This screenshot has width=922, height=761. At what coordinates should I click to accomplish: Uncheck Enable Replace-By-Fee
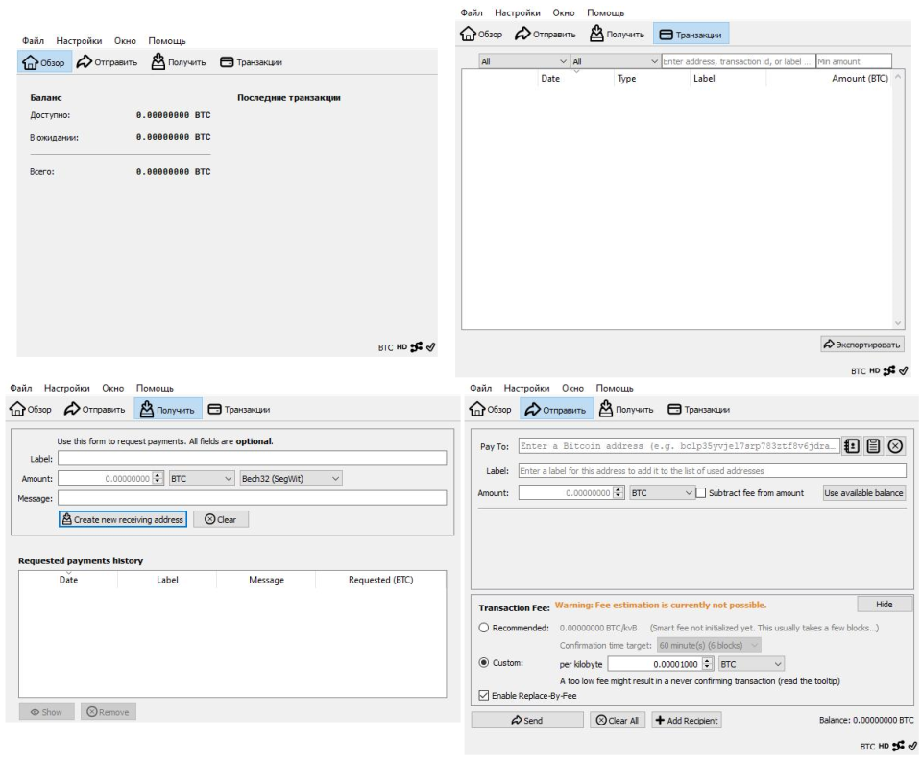click(482, 696)
